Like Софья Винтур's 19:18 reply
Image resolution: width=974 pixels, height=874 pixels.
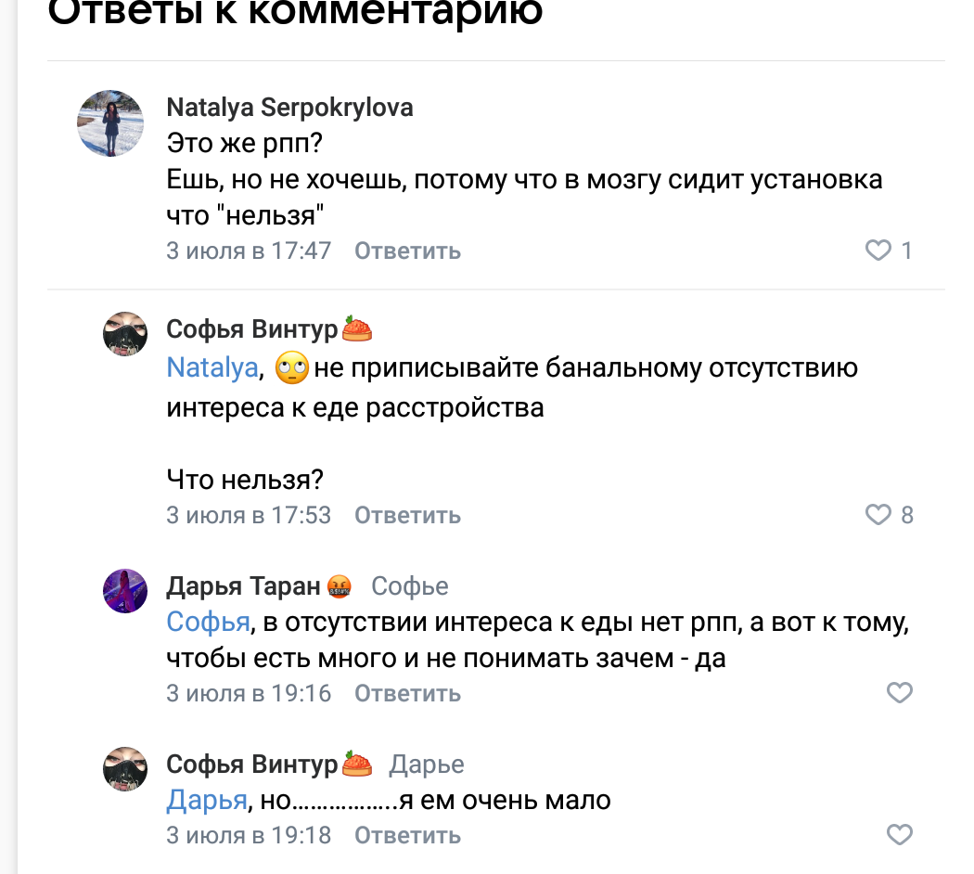(x=900, y=835)
